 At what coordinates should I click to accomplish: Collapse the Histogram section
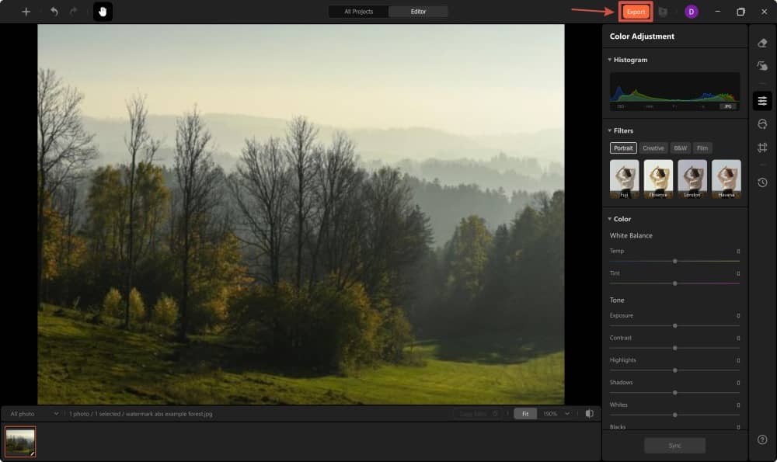tap(610, 60)
